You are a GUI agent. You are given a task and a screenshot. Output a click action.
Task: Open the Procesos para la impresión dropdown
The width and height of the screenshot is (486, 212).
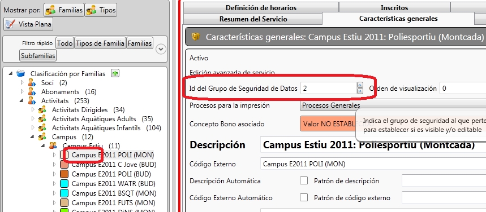point(393,105)
